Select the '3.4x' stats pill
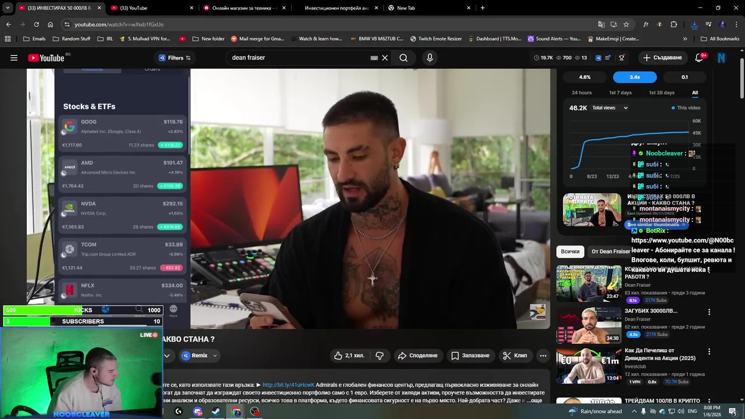 point(634,77)
